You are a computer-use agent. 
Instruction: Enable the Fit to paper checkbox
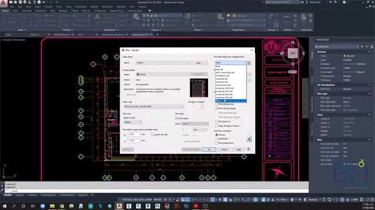pos(177,118)
